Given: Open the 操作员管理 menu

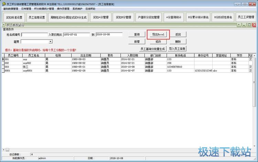Looking at the screenshot, I should point(63,9).
